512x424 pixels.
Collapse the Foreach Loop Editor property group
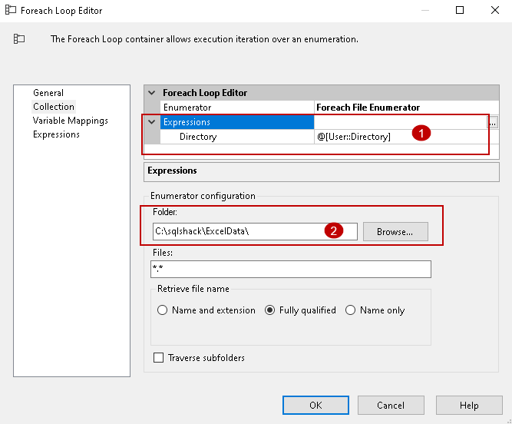(151, 93)
